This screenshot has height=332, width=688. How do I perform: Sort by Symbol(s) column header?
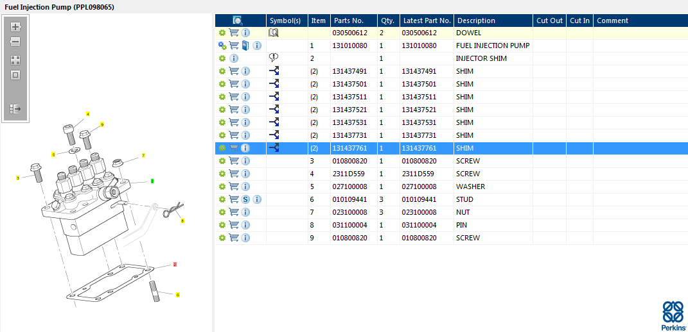pyautogui.click(x=287, y=21)
